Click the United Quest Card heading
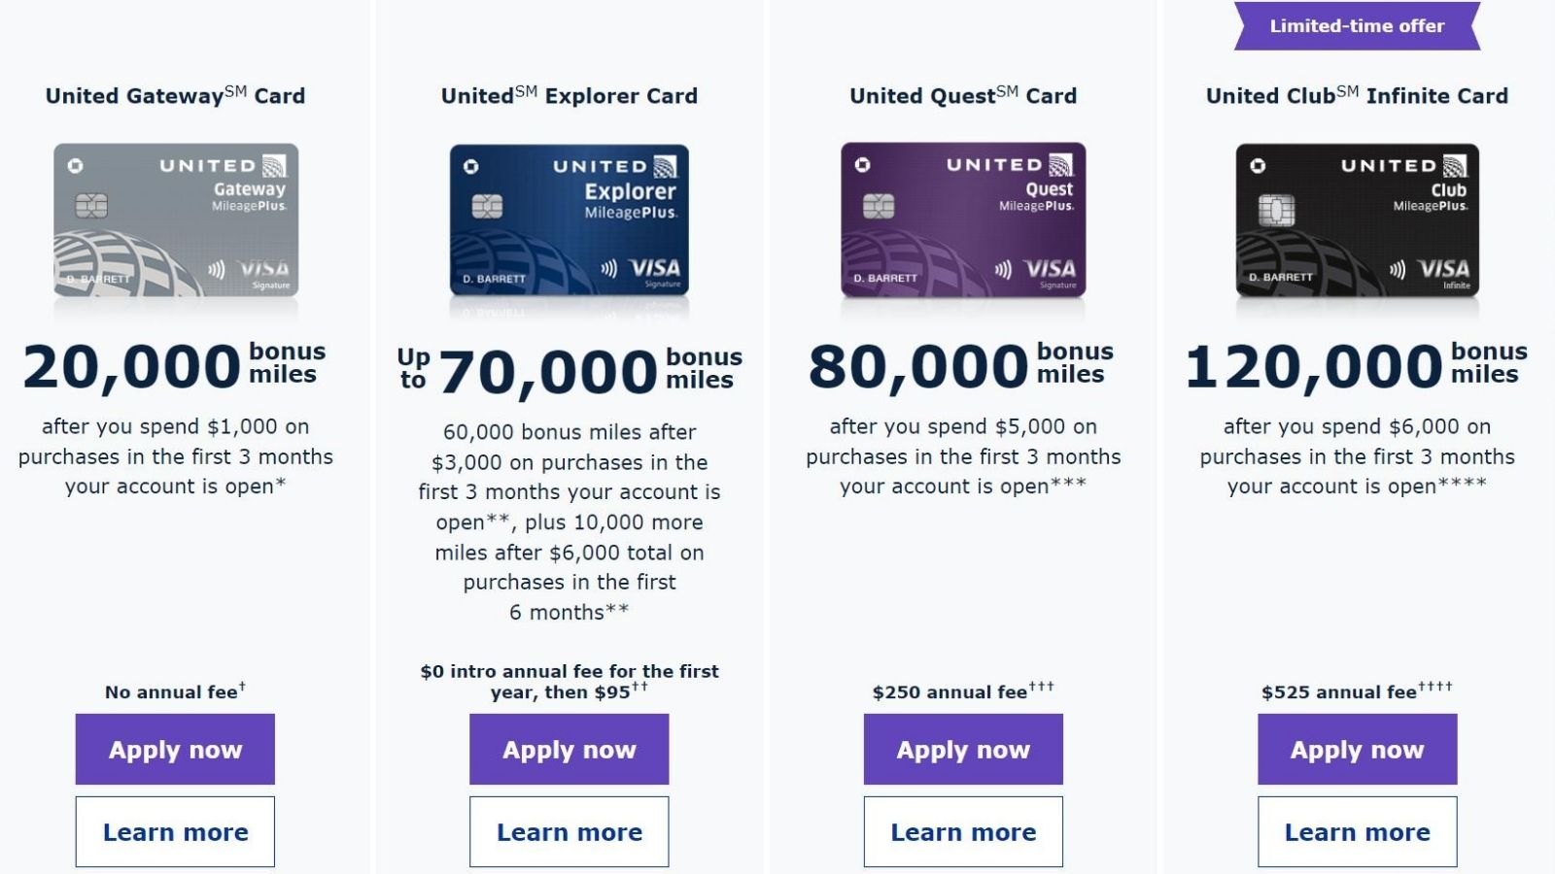Image resolution: width=1555 pixels, height=874 pixels. pyautogui.click(x=963, y=95)
